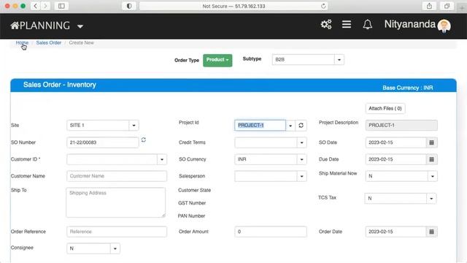Open the notifications bell
Image resolution: width=467 pixels, height=263 pixels.
click(368, 24)
